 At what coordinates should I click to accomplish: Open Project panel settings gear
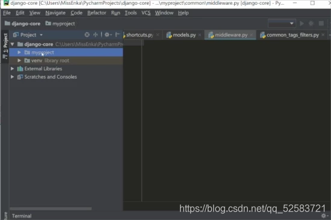click(108, 35)
